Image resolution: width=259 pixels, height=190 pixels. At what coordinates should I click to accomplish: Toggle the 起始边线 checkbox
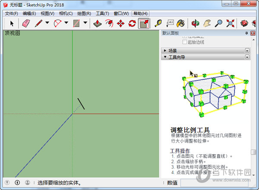tap(185, 42)
